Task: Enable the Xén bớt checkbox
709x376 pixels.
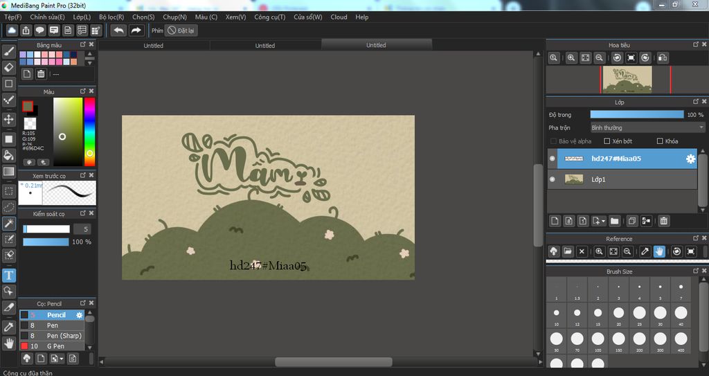Action: [607, 141]
